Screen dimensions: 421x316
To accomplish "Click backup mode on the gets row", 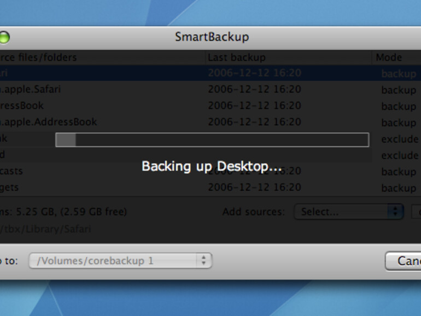I will (399, 188).
